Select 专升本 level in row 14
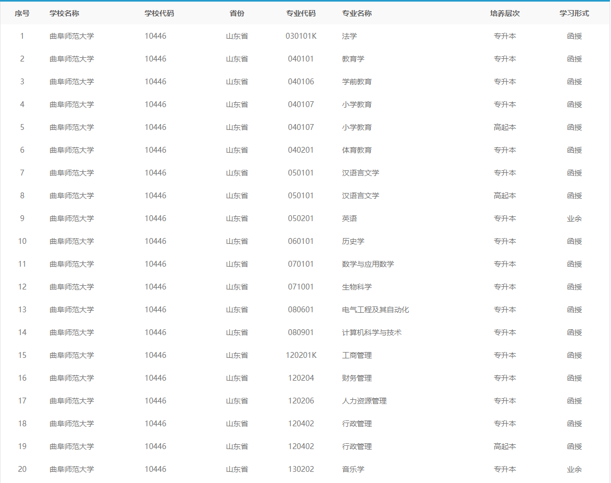611x483 pixels. click(504, 332)
